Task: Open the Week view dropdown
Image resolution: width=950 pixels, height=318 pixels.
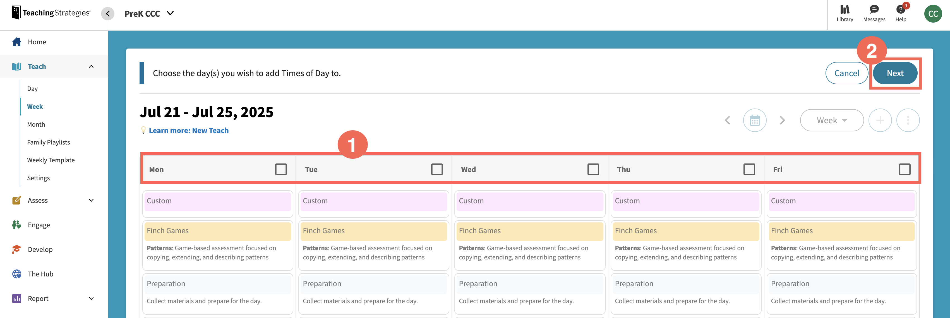Action: pyautogui.click(x=832, y=120)
